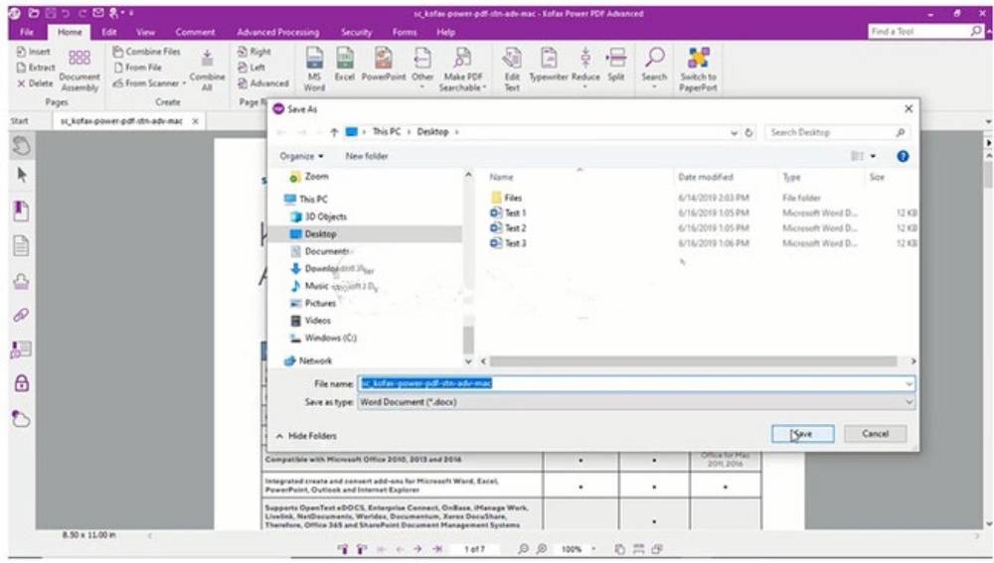The width and height of the screenshot is (994, 563).
Task: Rotate page Right
Action: click(254, 52)
